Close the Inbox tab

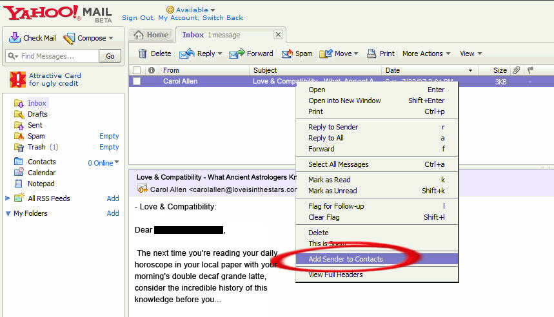(279, 35)
